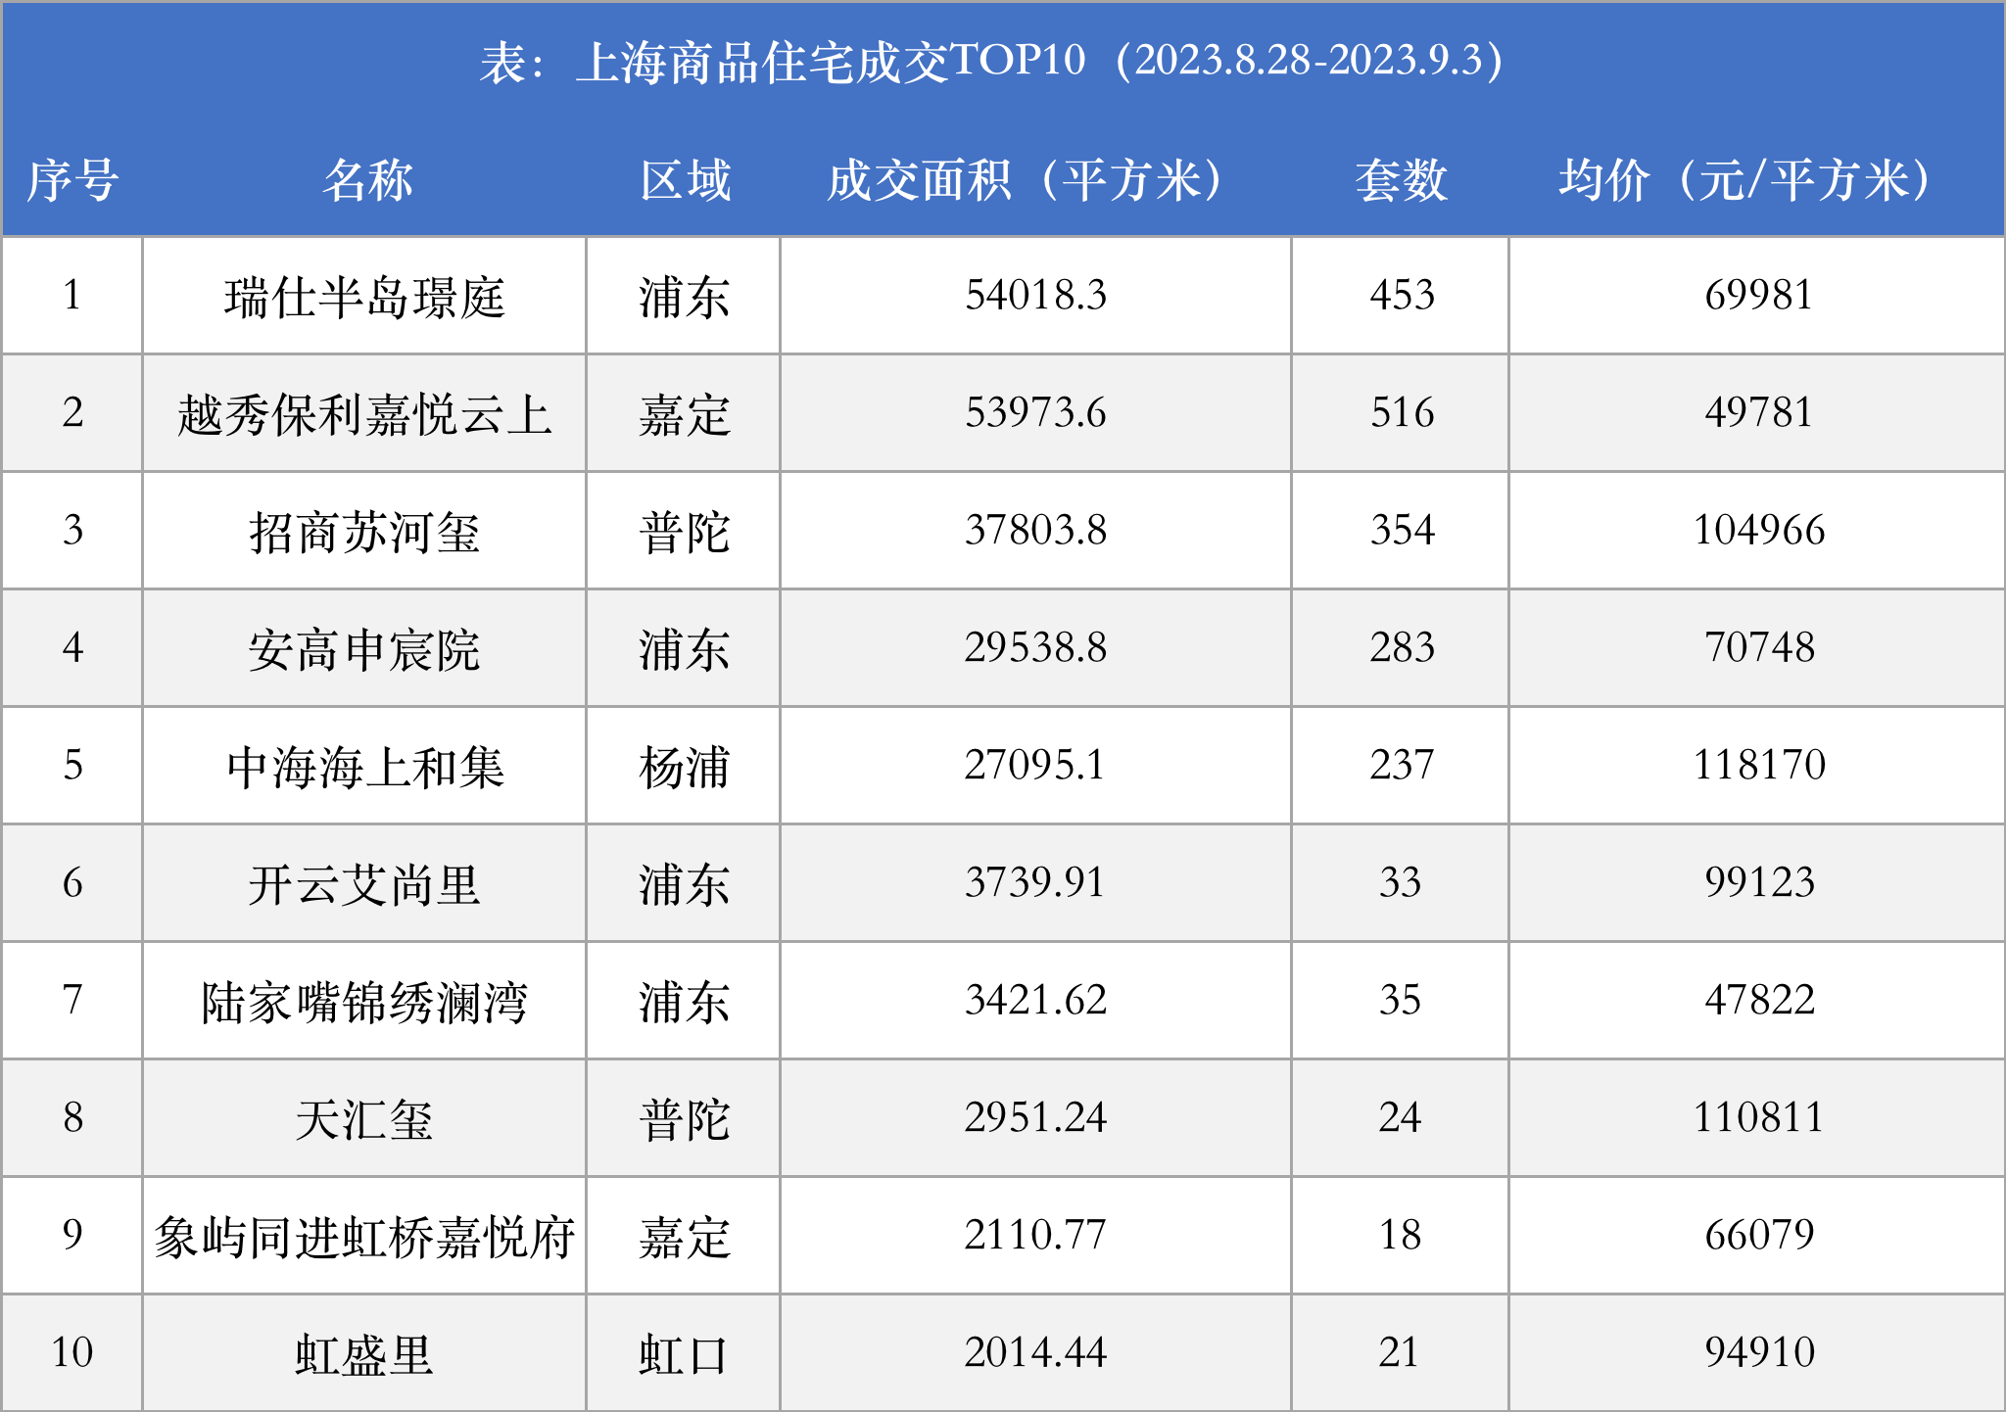Click rank number 4

(72, 647)
